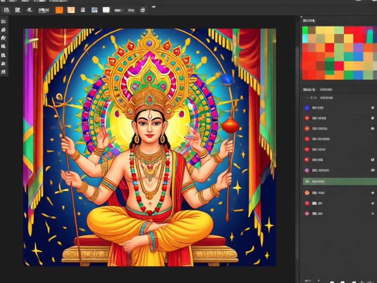Select the fifth layer row in the layers list
The height and width of the screenshot is (283, 377).
tap(340, 150)
